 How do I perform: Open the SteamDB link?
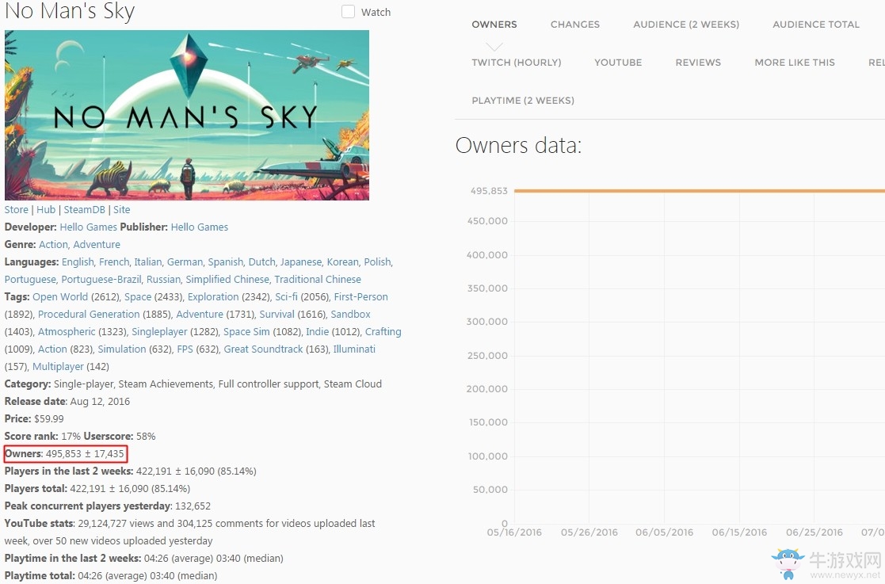(84, 210)
